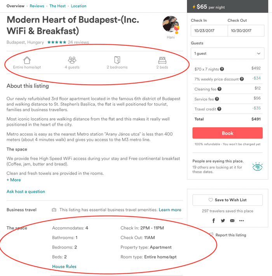
Task: Click help icon by weekly price discount
Action: [242, 79]
